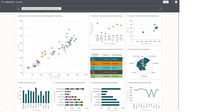Open the hamburger navigation menu
Viewport: 222px width, 112px height.
2,2
